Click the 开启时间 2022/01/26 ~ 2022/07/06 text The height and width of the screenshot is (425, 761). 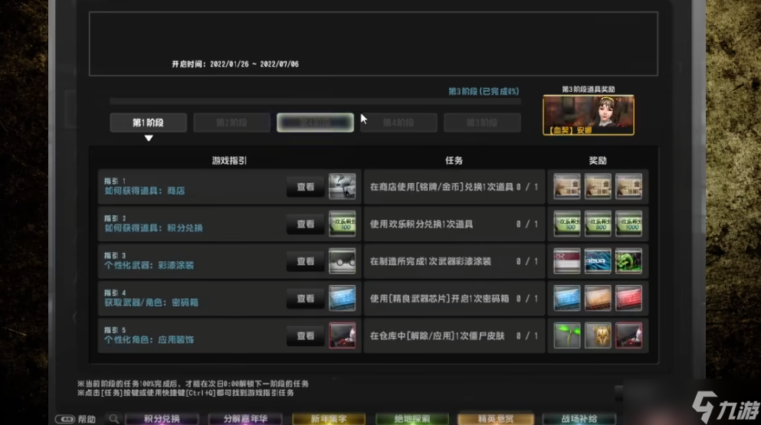coord(235,64)
